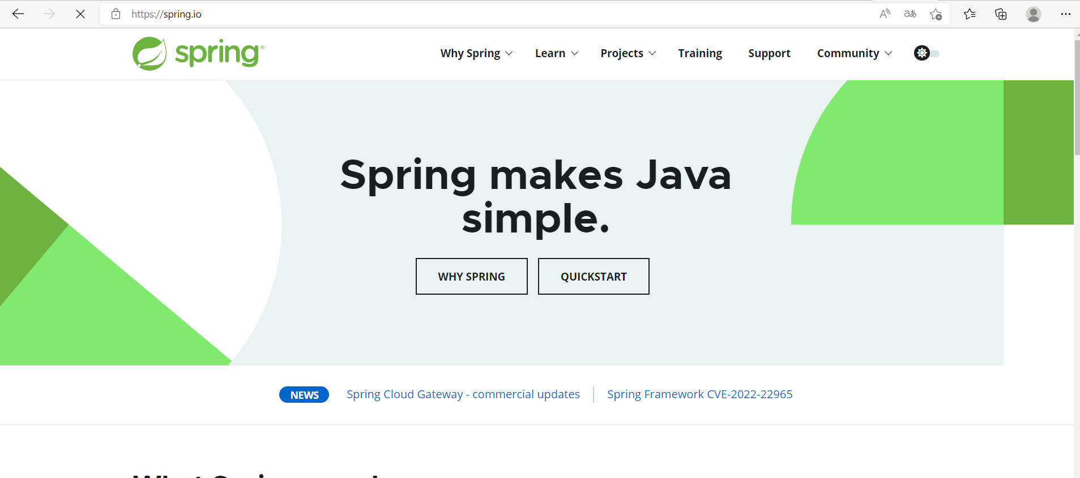Screen dimensions: 1080x478
Task: Open the Collections icon
Action: click(x=1001, y=14)
